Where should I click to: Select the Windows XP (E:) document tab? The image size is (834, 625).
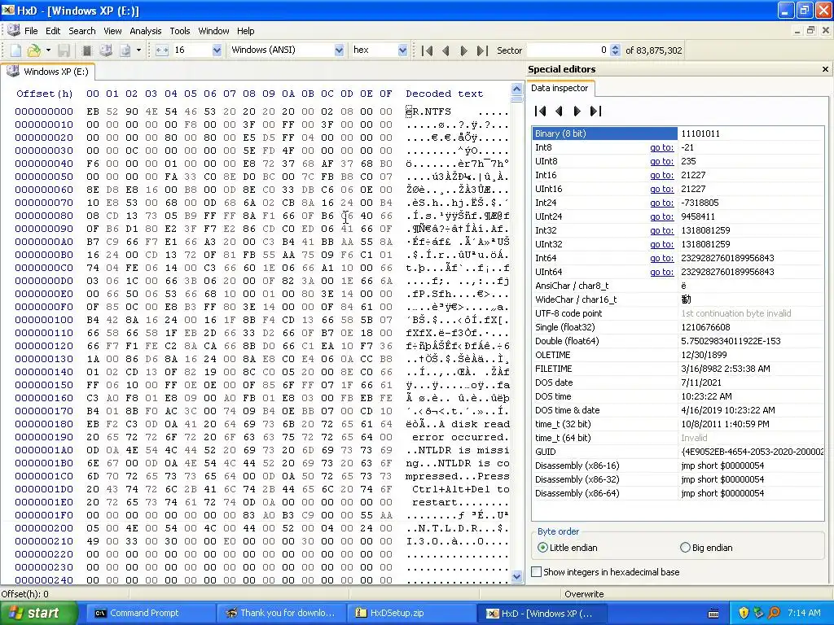click(x=49, y=72)
